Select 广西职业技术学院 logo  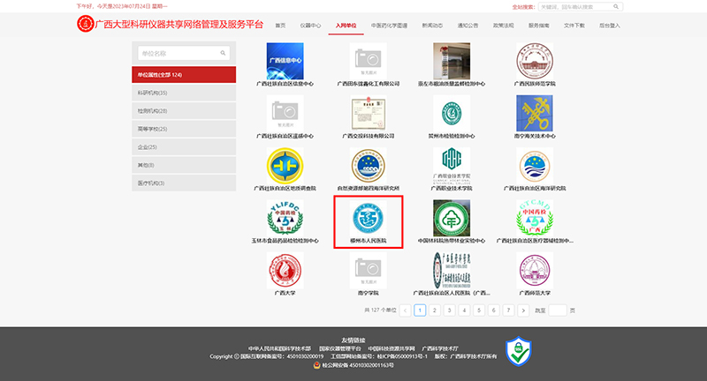pos(452,165)
